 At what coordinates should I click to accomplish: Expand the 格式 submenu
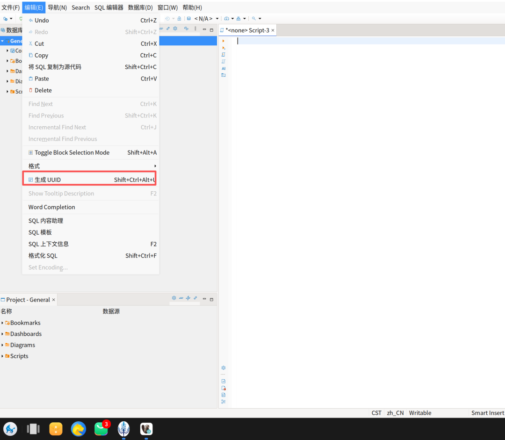point(91,166)
